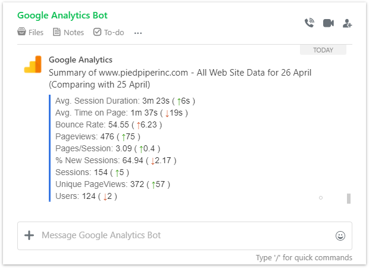Click the Files drawer icon

[21, 32]
